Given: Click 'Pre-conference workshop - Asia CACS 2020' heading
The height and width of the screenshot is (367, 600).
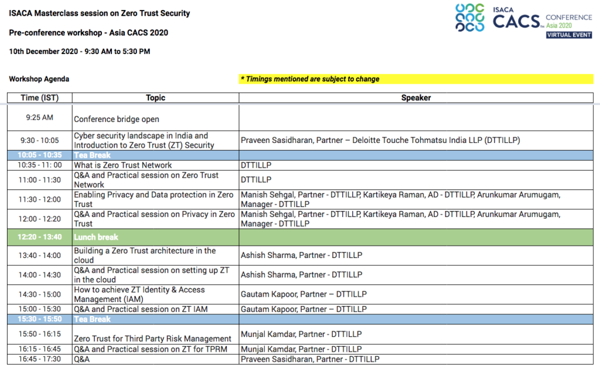Looking at the screenshot, I should 88,32.
